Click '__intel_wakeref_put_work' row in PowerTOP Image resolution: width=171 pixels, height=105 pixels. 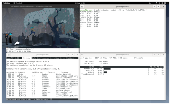click(42, 96)
